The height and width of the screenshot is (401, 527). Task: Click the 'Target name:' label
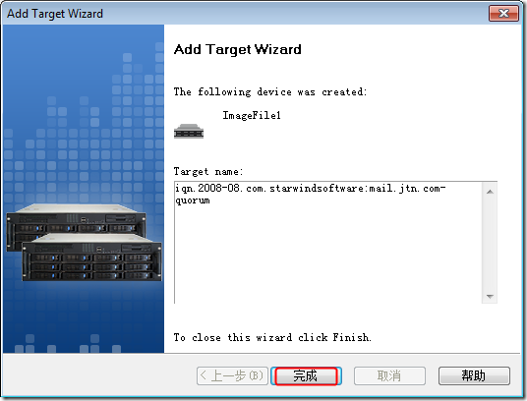point(208,172)
